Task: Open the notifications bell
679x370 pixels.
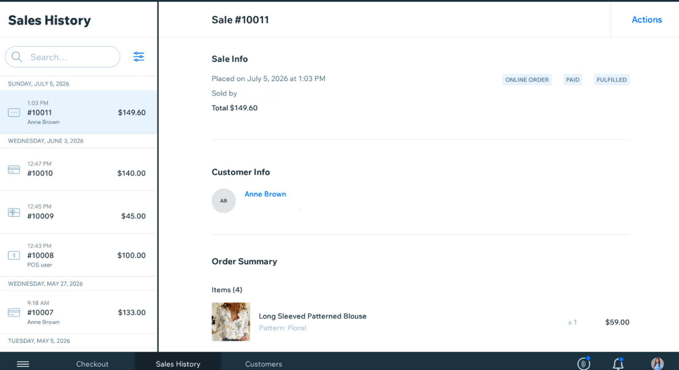Action: (x=618, y=363)
